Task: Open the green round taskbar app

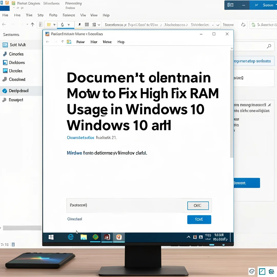Action: [95, 237]
